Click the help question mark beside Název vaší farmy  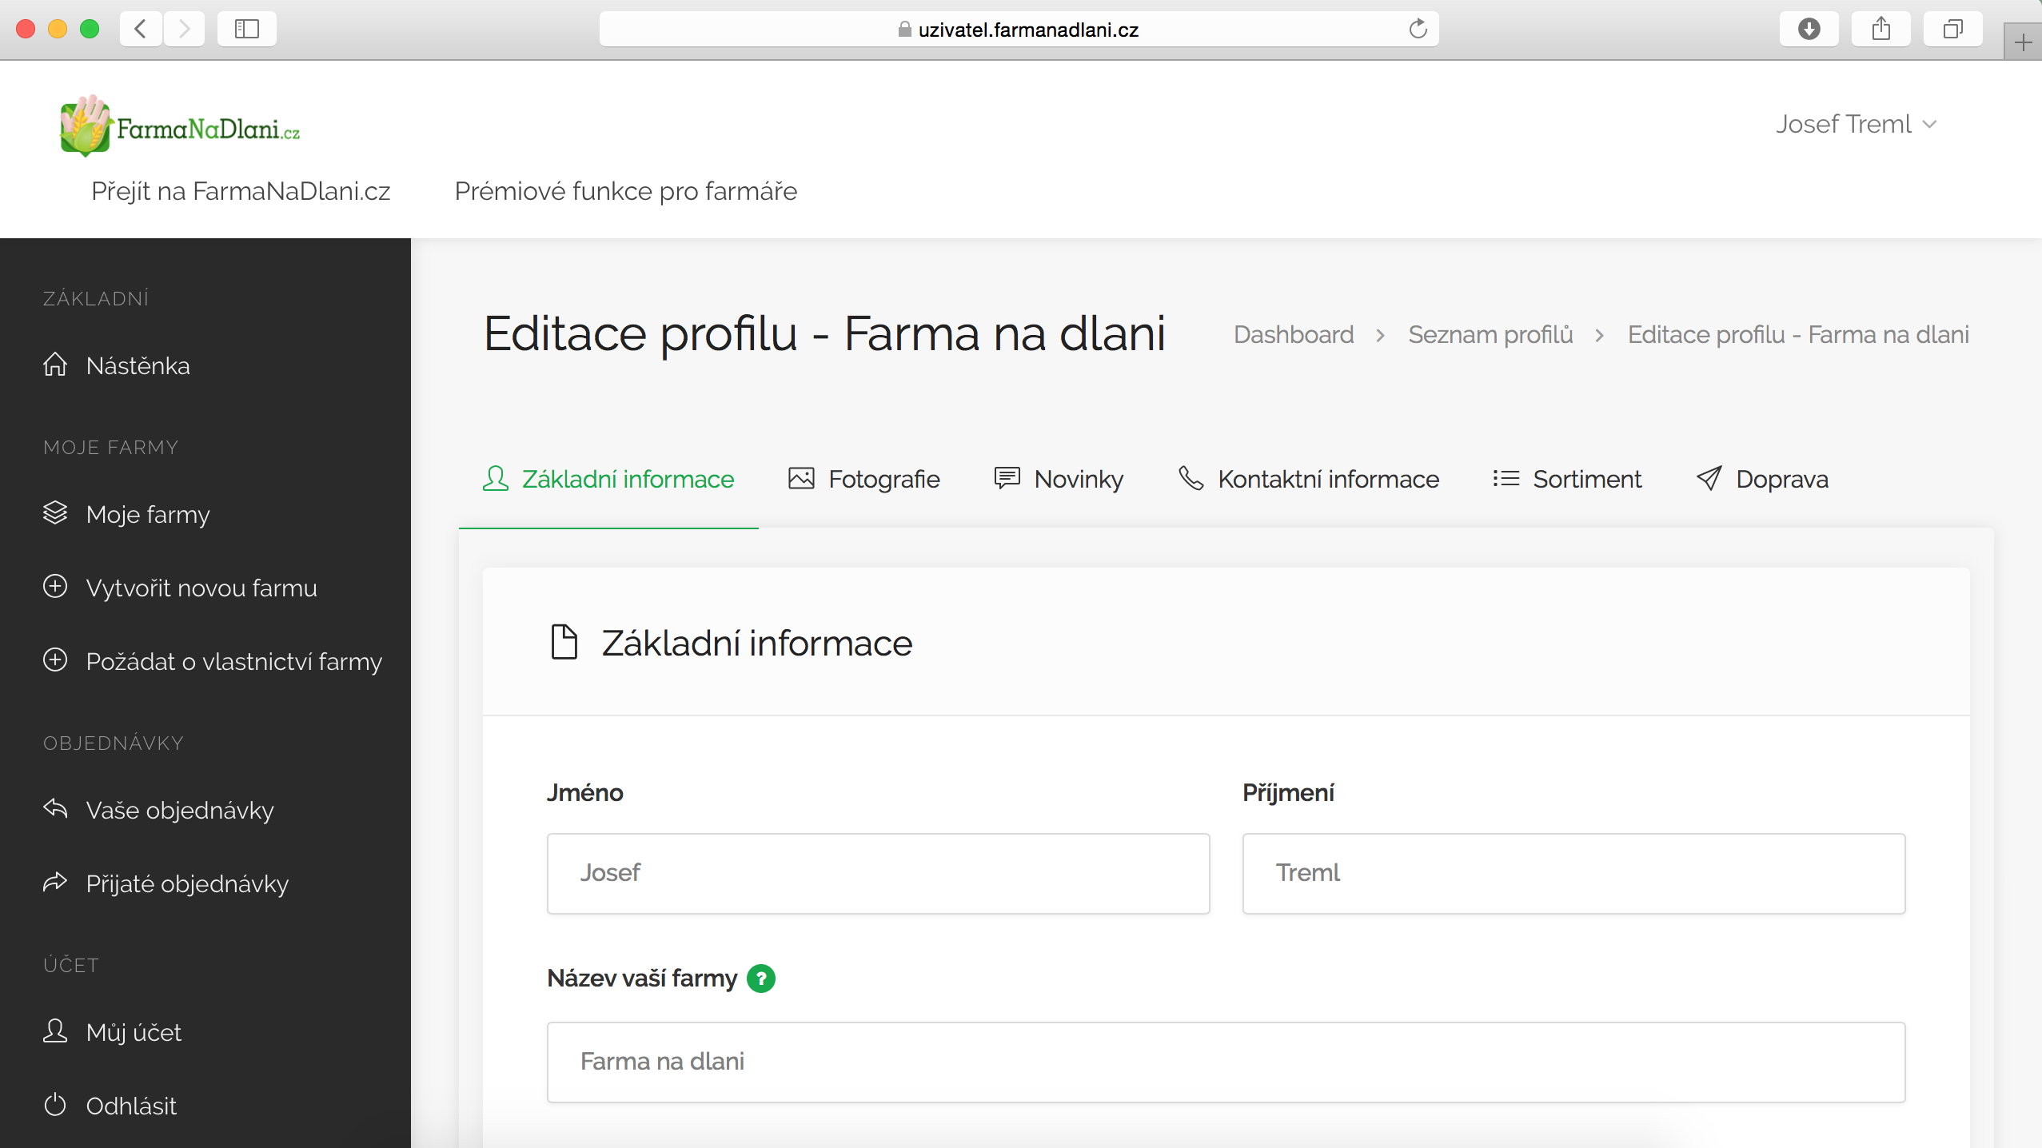pos(760,978)
